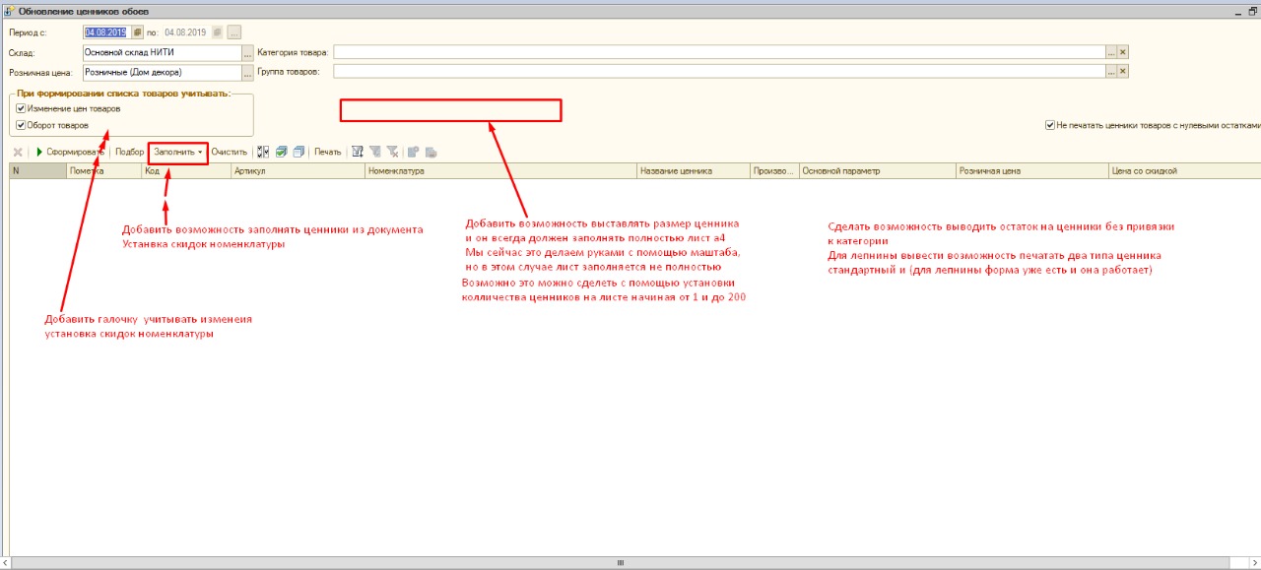Clear the Категория товара field with X

pos(1122,52)
